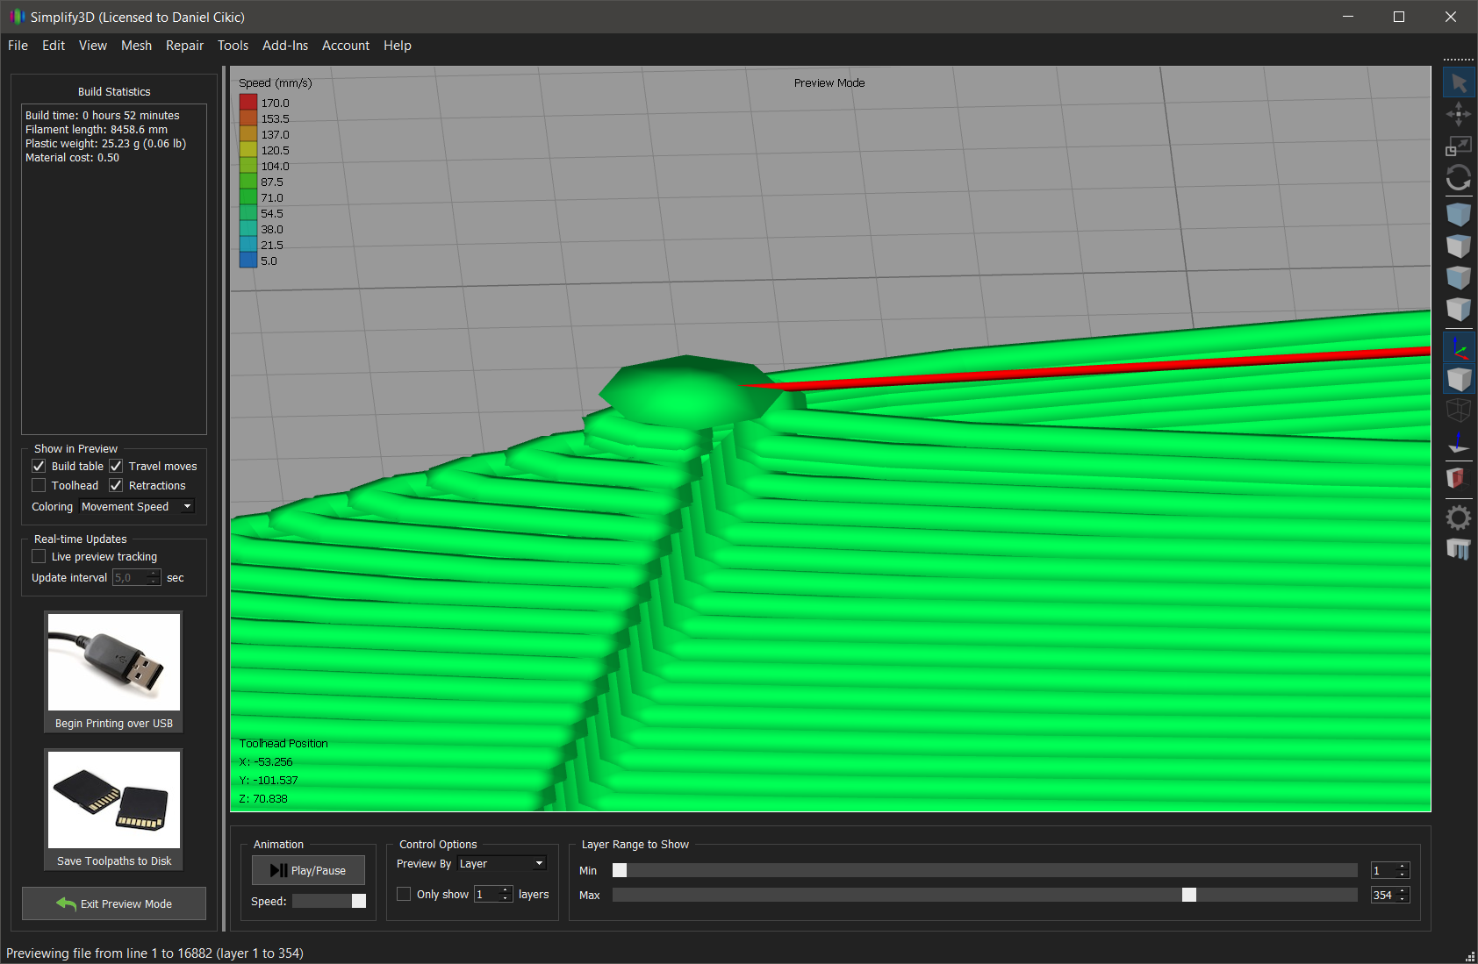The image size is (1478, 964).
Task: Click the Max layer 354 stepper
Action: [x=1402, y=895]
